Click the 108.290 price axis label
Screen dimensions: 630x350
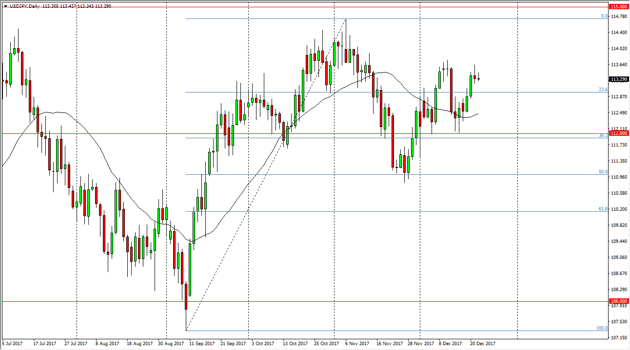click(x=619, y=290)
